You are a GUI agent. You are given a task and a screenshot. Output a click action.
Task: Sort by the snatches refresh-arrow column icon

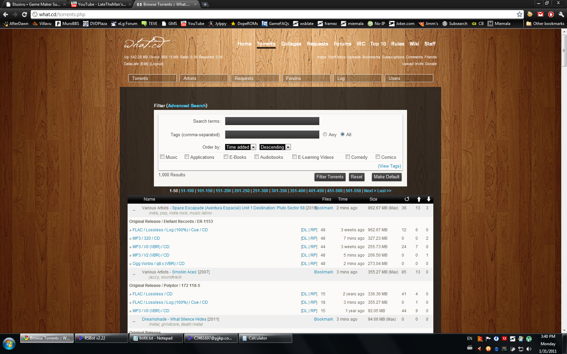(407, 199)
